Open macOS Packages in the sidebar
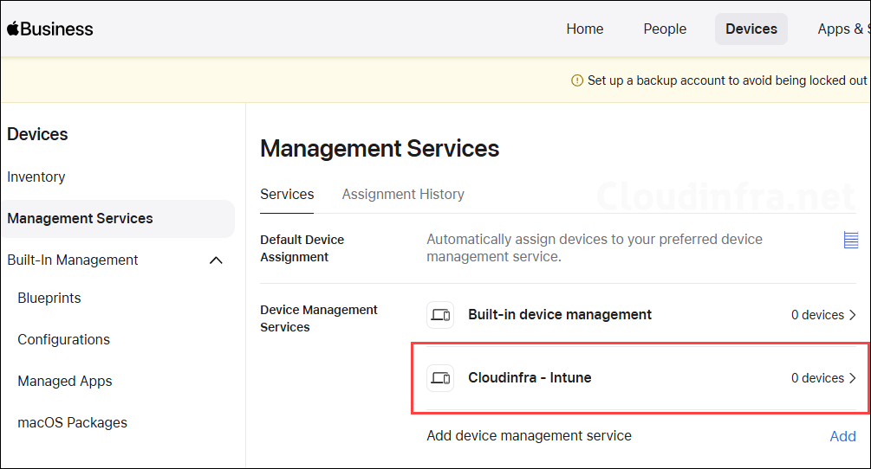The image size is (871, 469). [72, 422]
